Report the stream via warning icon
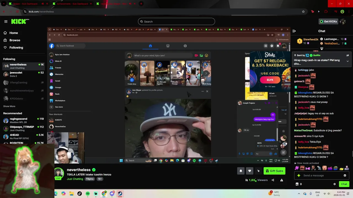 click(282, 180)
